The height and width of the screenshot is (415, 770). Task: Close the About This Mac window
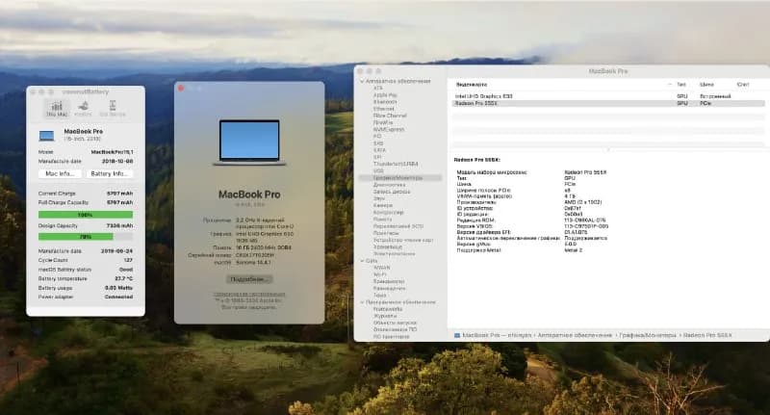pos(181,88)
